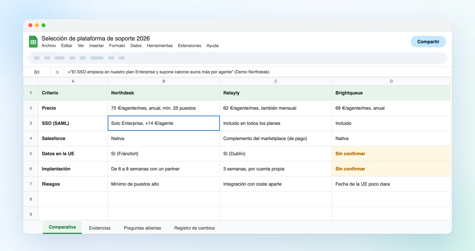Click "Sin confirmar" in the Datos en la UE row
475x251 pixels.
(392, 154)
